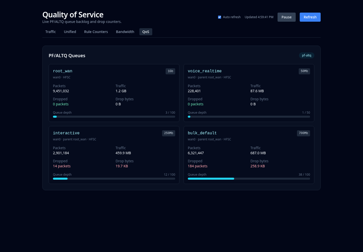This screenshot has height=252, width=363.
Task: Click the 2,901,184 packets value
Action: coord(61,153)
